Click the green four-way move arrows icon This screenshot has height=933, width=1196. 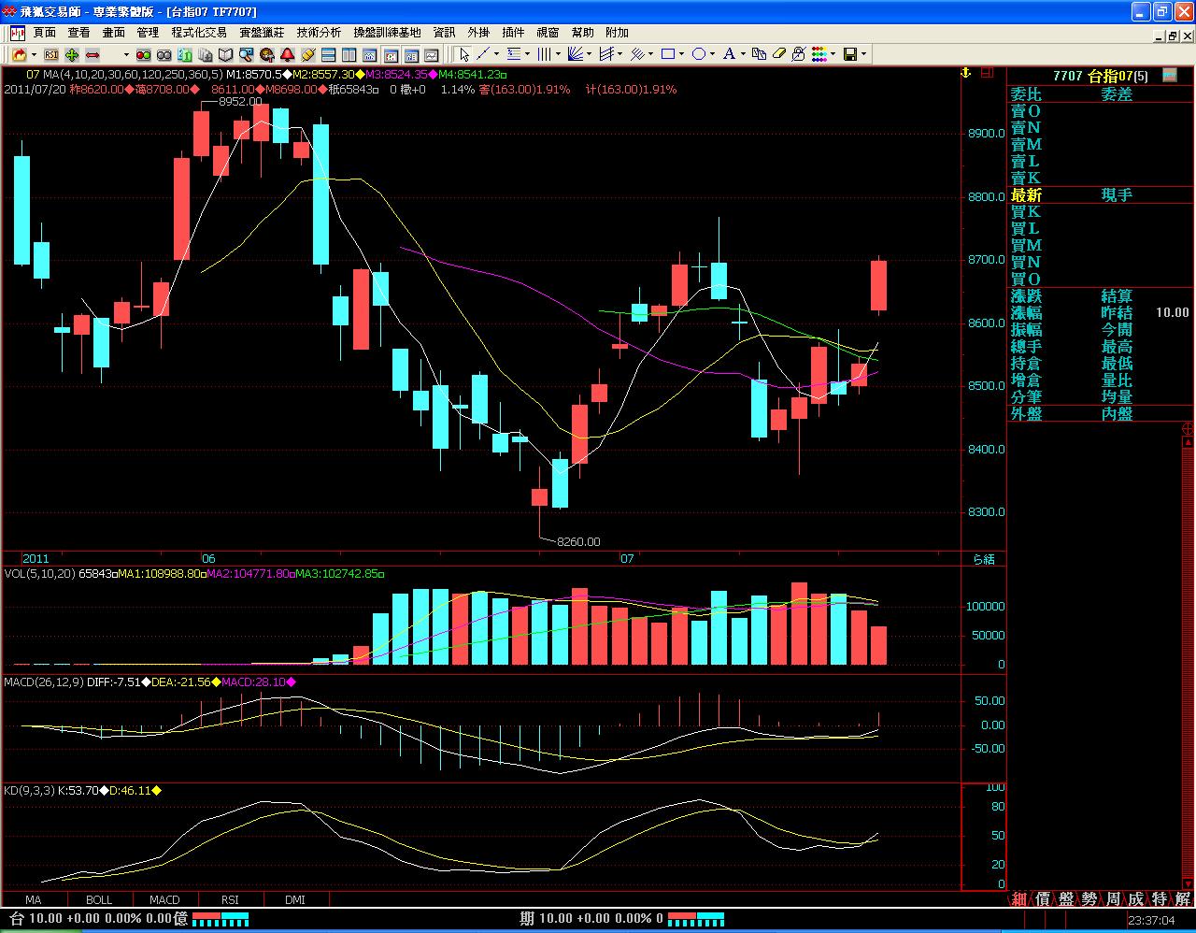(x=72, y=54)
